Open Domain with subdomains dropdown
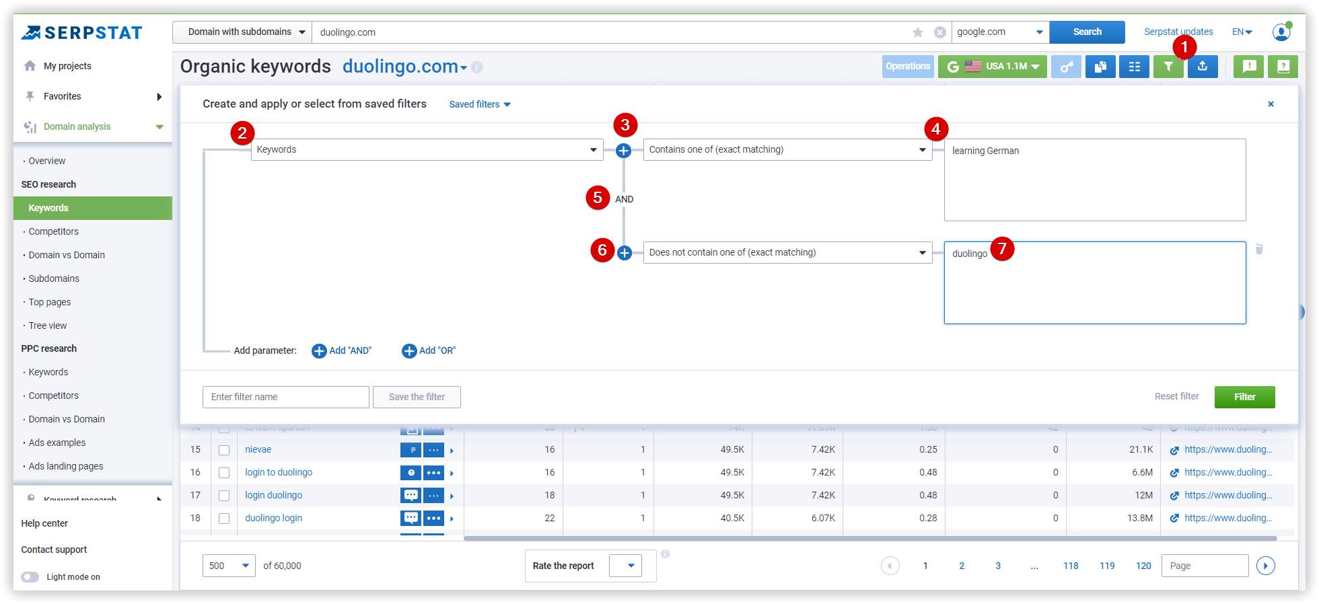 tap(242, 32)
